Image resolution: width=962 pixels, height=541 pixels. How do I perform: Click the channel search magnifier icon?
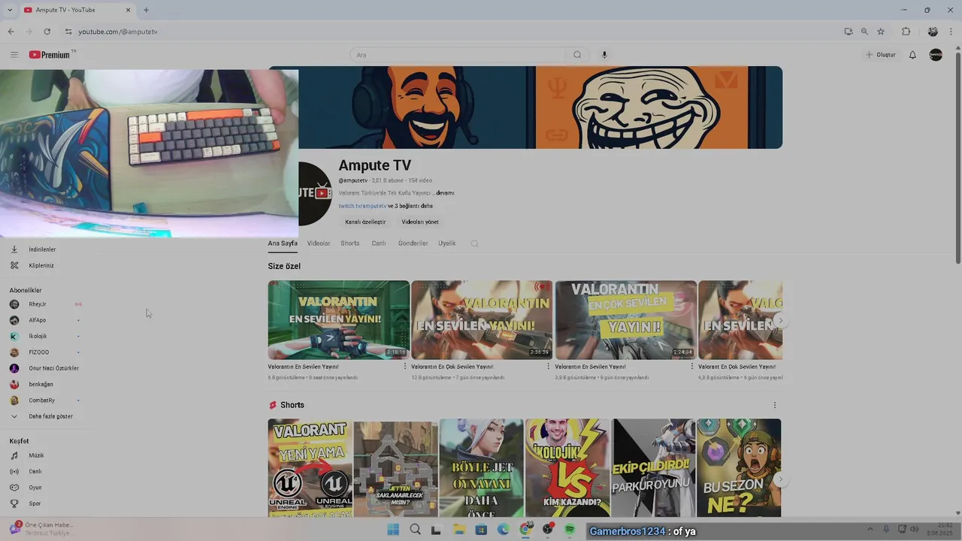(x=474, y=243)
